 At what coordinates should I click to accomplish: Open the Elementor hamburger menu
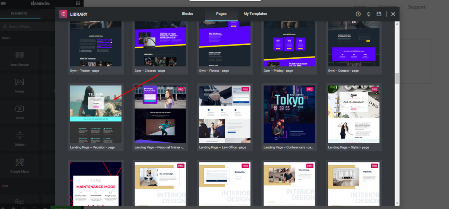[x=4, y=4]
